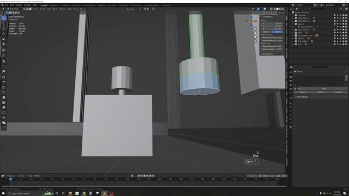Image resolution: width=349 pixels, height=196 pixels.
Task: Uncheck the exclude checkbox for Spacer collection
Action: [x=334, y=24]
